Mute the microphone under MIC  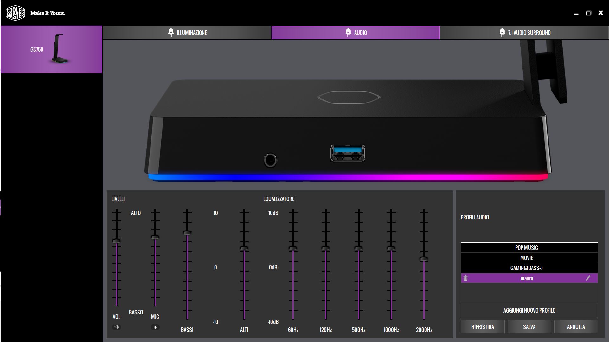pyautogui.click(x=155, y=326)
